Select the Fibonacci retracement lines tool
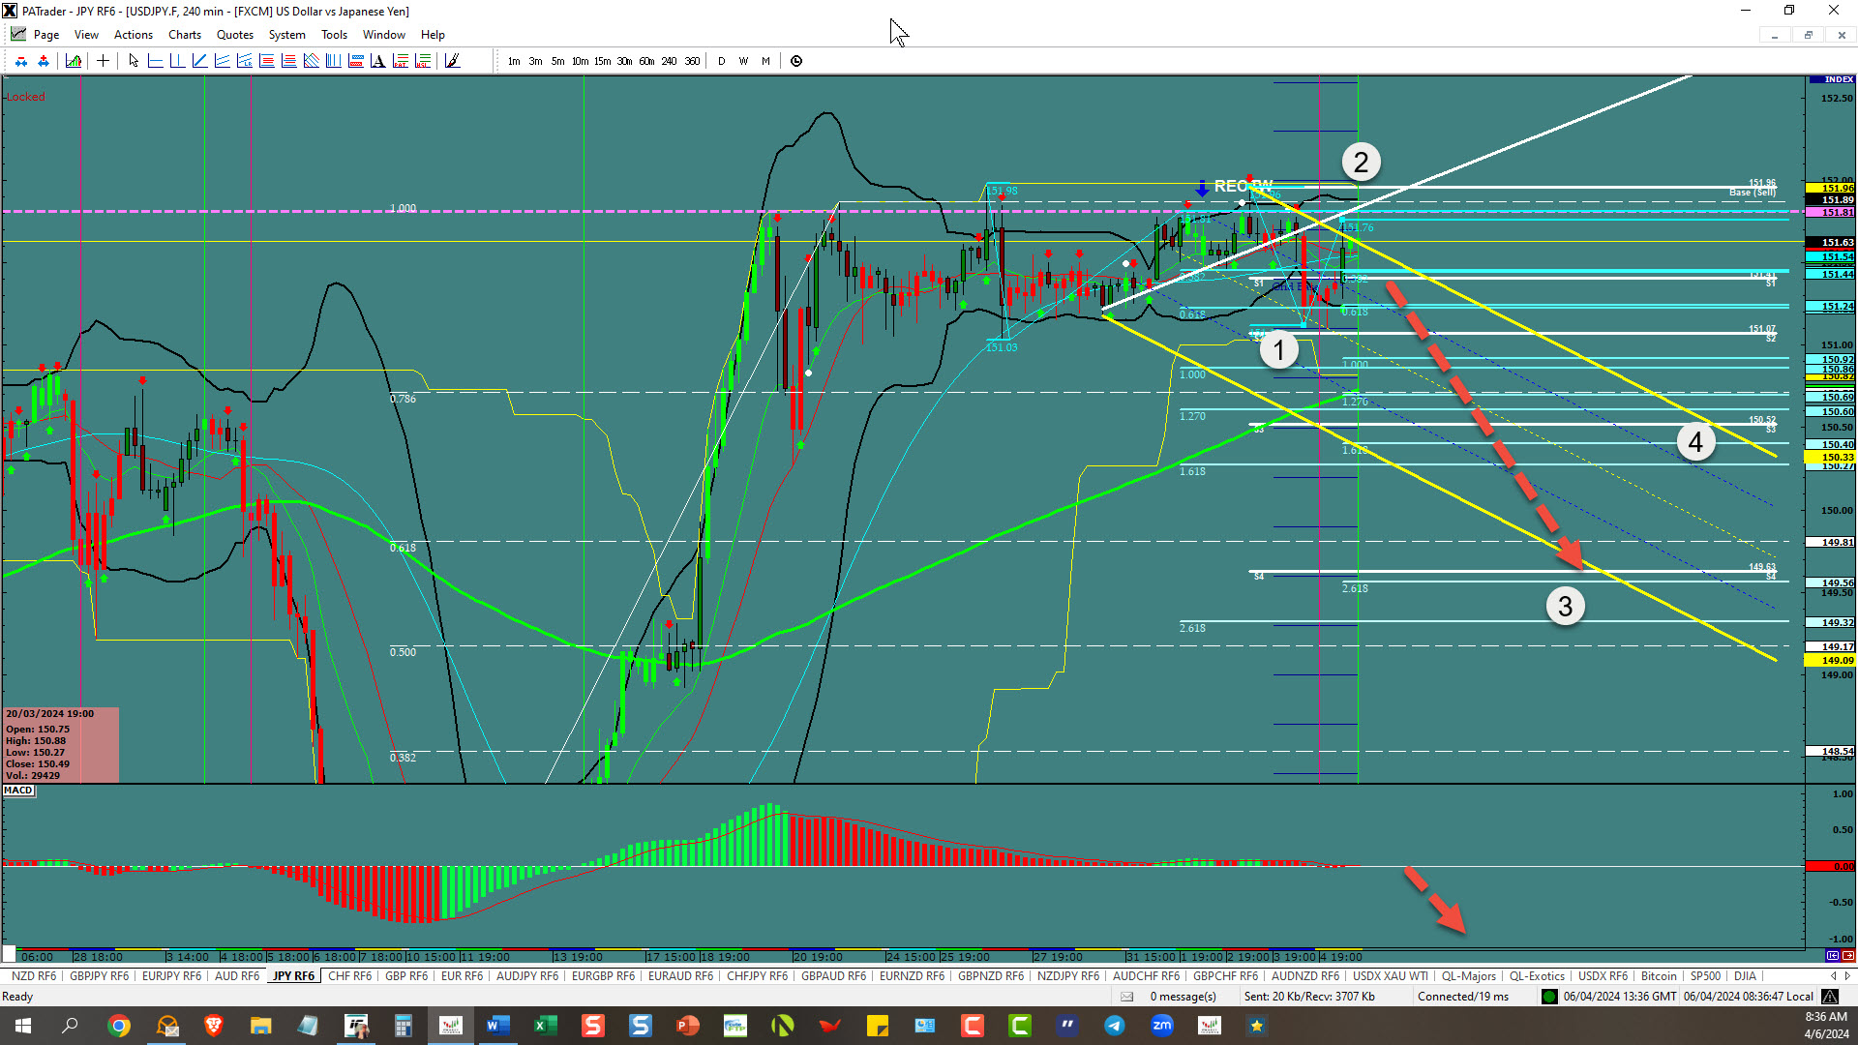Image resolution: width=1858 pixels, height=1045 pixels. coord(266,61)
